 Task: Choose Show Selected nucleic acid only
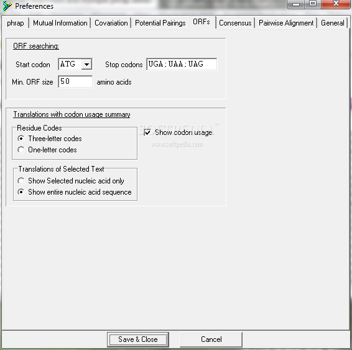click(x=21, y=181)
